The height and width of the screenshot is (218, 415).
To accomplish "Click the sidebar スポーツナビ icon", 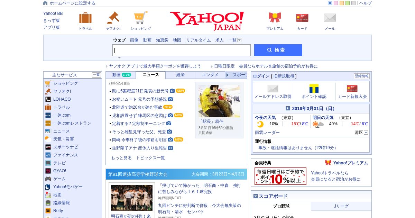I will (48, 147).
